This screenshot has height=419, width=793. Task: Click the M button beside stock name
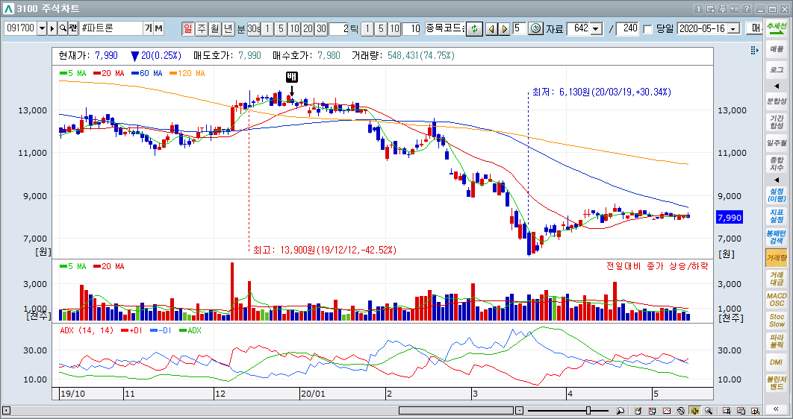click(x=159, y=28)
